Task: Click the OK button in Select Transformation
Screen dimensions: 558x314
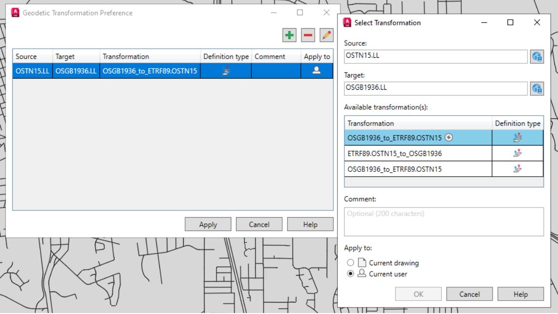Action: click(418, 294)
